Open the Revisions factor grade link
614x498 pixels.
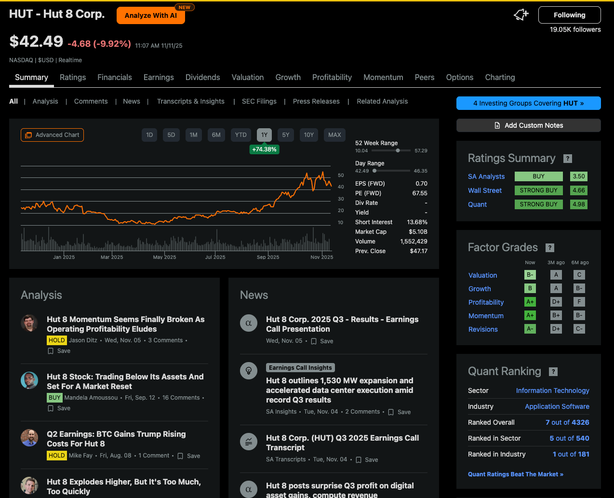[483, 329]
